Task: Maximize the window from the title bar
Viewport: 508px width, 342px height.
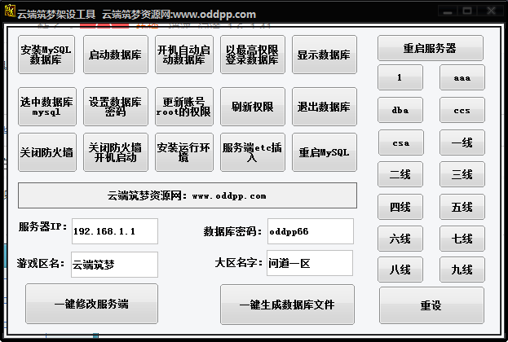Action: coord(467,11)
